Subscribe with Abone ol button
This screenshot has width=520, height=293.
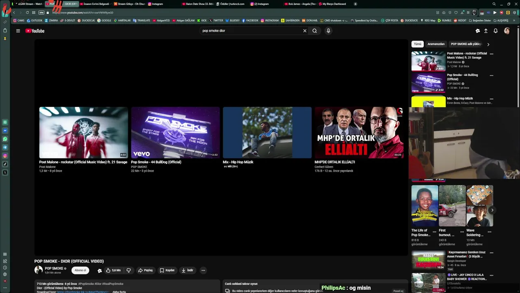(80, 270)
